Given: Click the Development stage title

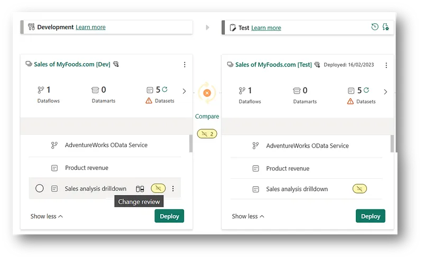Looking at the screenshot, I should (56, 27).
